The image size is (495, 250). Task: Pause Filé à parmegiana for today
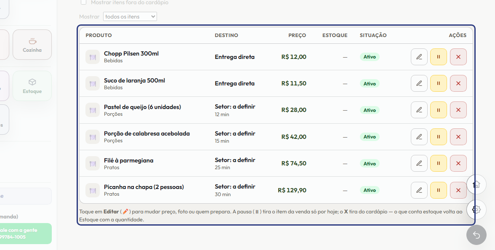[439, 163]
